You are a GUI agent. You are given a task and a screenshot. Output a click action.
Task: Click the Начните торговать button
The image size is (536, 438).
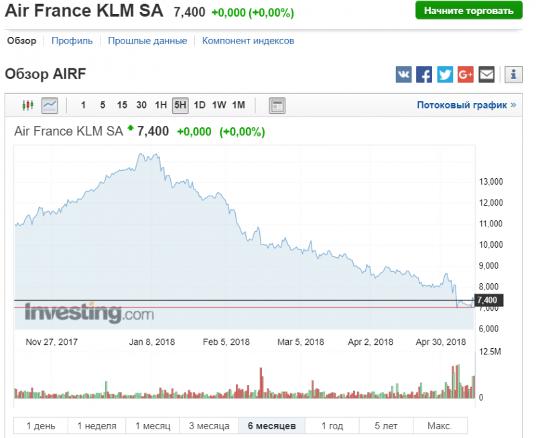pos(468,11)
